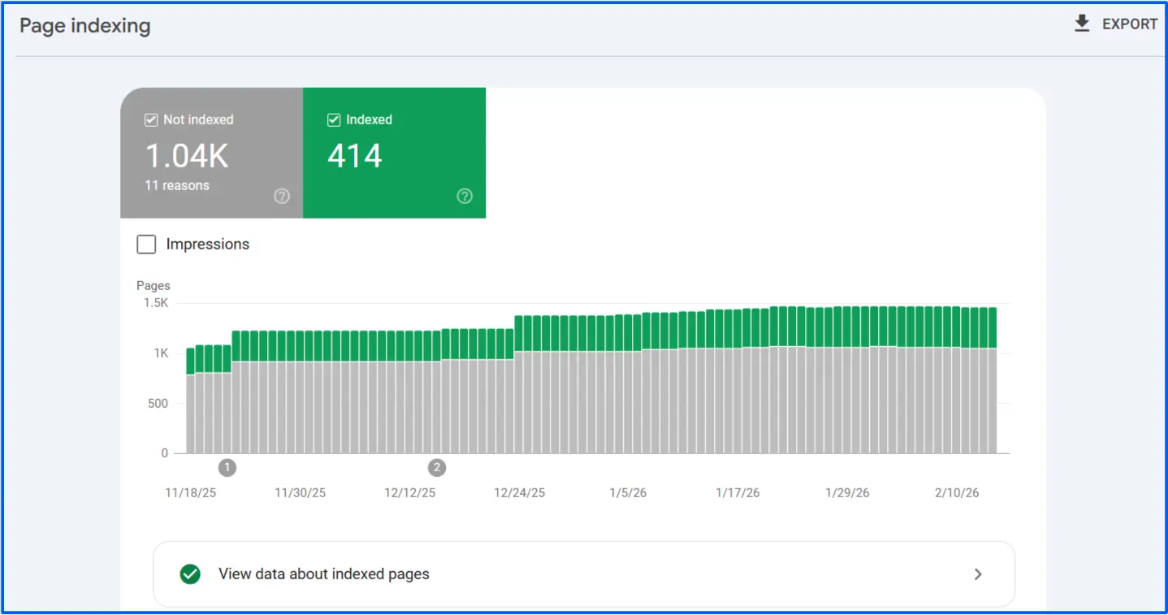The width and height of the screenshot is (1168, 615).
Task: Click the 1.04K not indexed count
Action: pyautogui.click(x=187, y=154)
